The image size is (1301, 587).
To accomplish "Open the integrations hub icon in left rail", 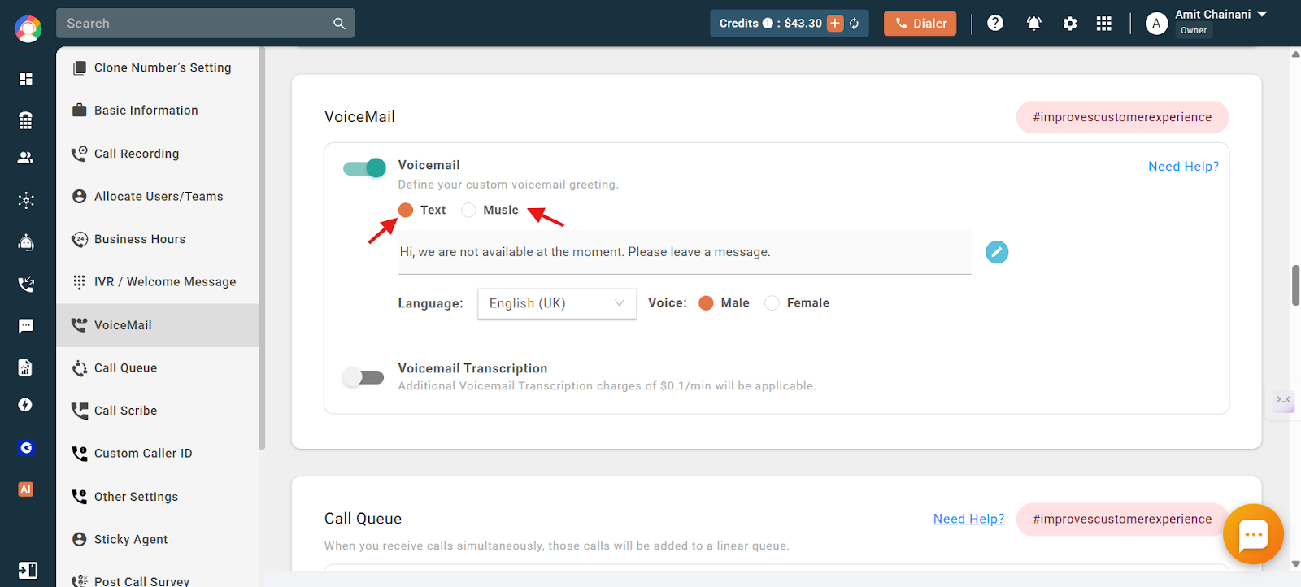I will coord(26,200).
